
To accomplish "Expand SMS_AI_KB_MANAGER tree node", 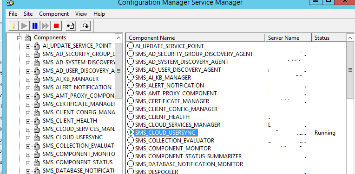I will [28, 80].
